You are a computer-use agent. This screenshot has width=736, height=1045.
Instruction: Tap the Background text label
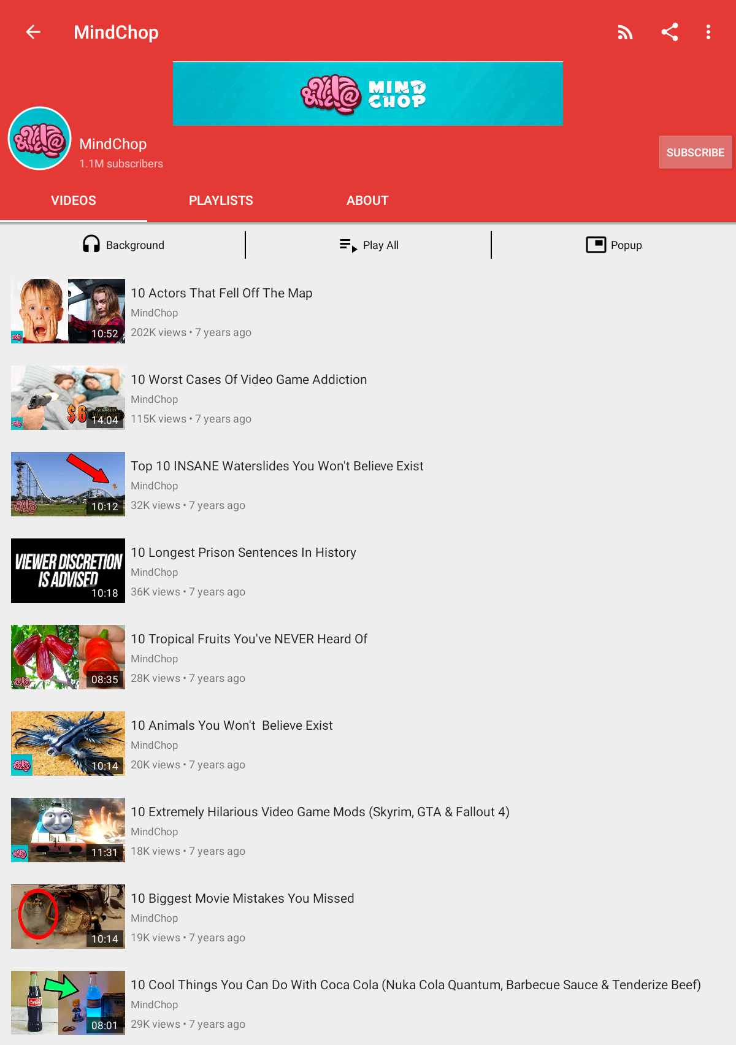(135, 245)
